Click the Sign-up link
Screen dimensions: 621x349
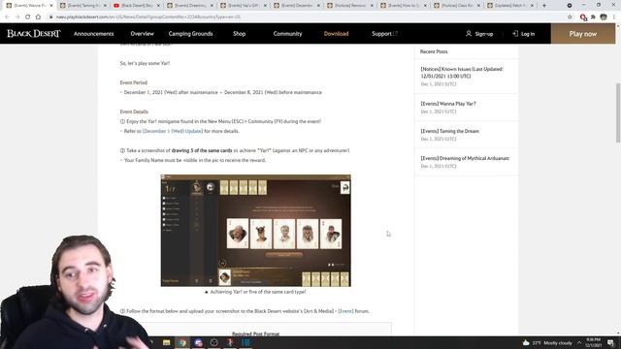[484, 34]
